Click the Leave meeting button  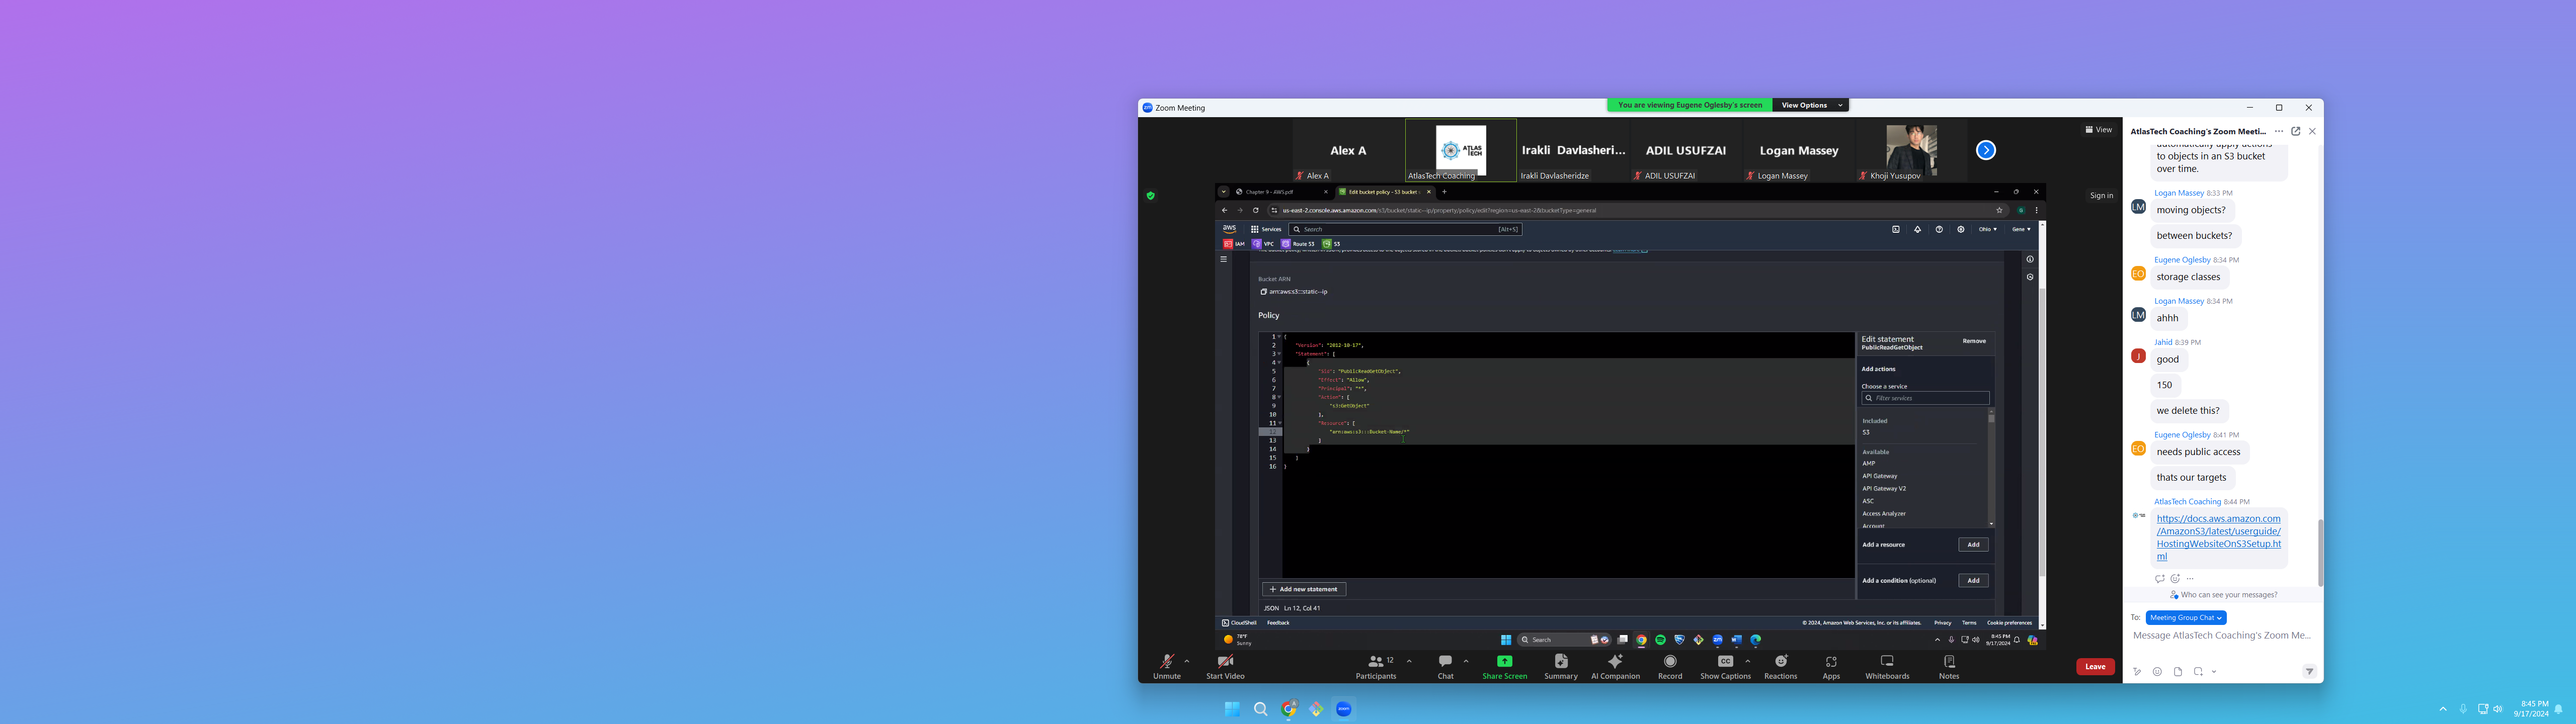tap(2095, 667)
